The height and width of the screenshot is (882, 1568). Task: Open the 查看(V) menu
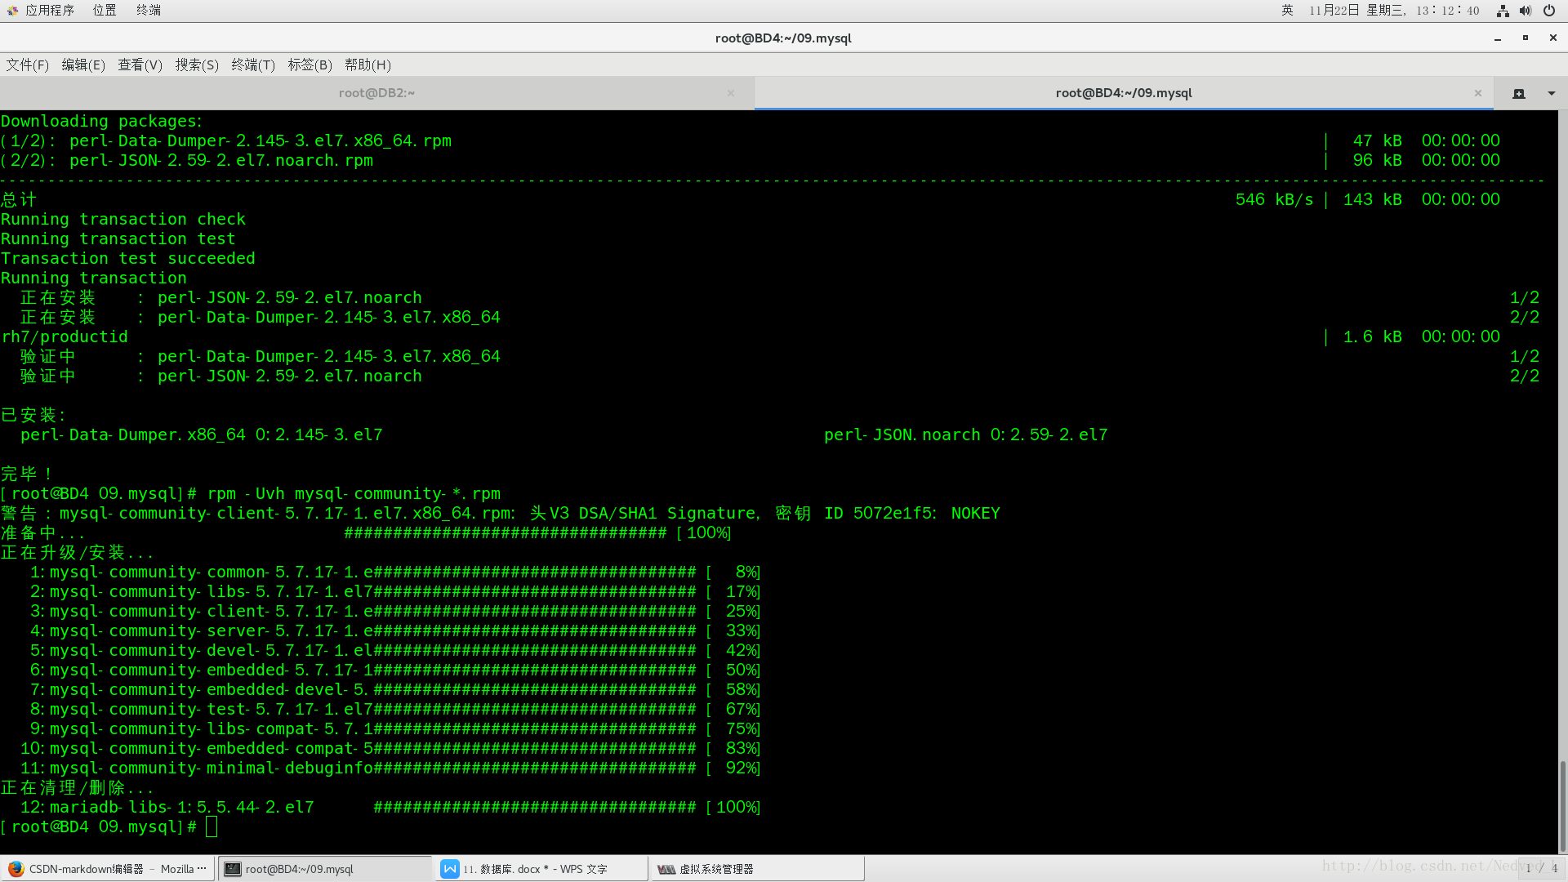click(x=140, y=65)
